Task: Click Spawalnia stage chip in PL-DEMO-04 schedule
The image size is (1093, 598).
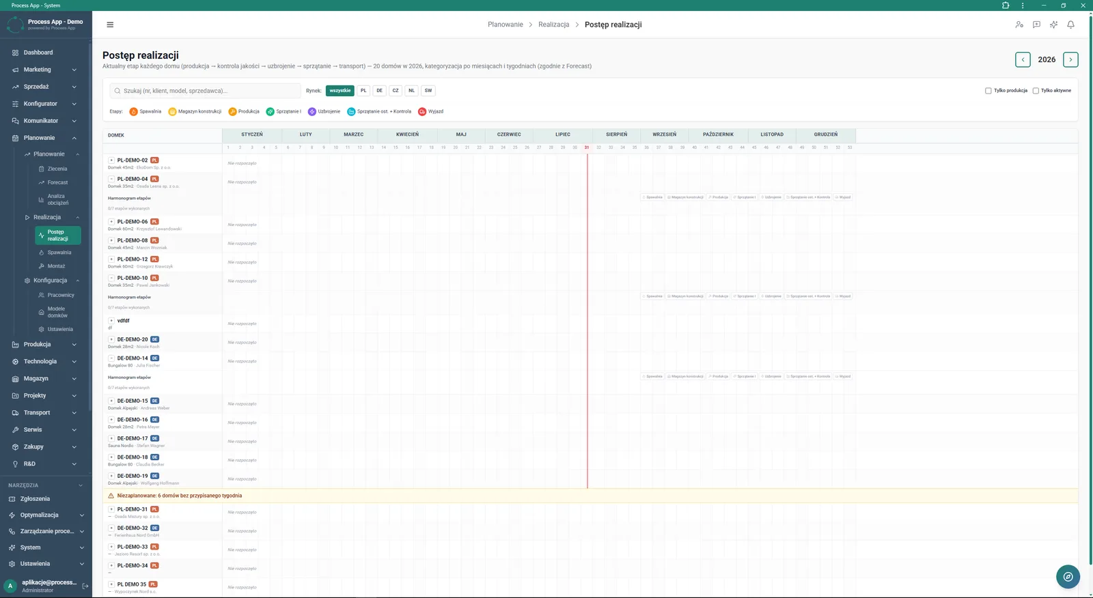Action: [x=652, y=197]
